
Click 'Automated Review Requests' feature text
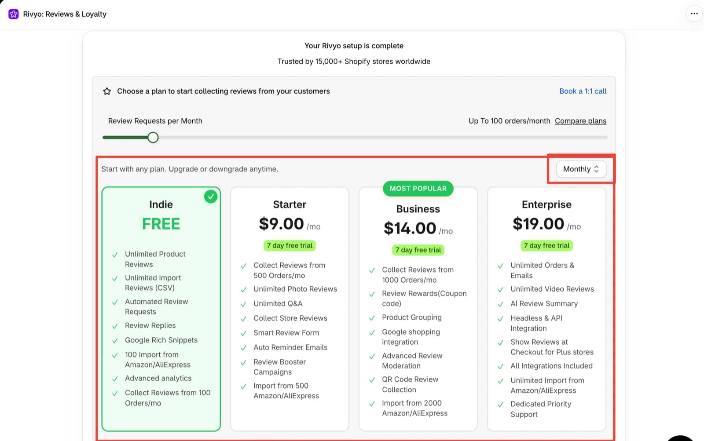coord(156,306)
